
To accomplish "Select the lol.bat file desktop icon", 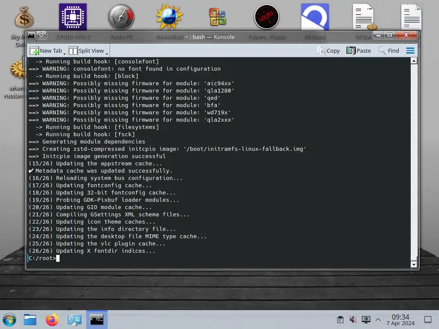I will (x=364, y=17).
